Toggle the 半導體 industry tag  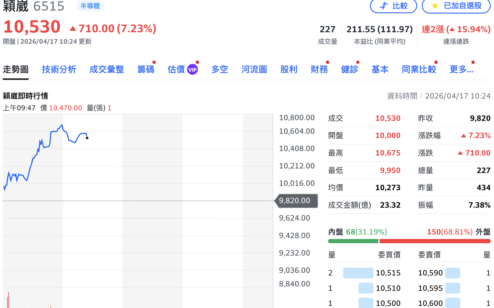[90, 6]
